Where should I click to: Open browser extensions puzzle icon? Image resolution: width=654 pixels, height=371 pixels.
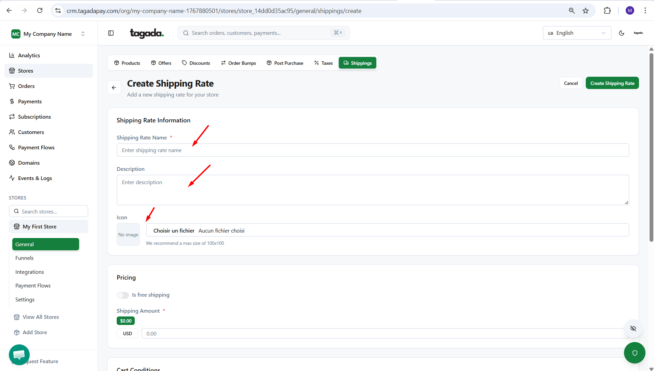[607, 11]
